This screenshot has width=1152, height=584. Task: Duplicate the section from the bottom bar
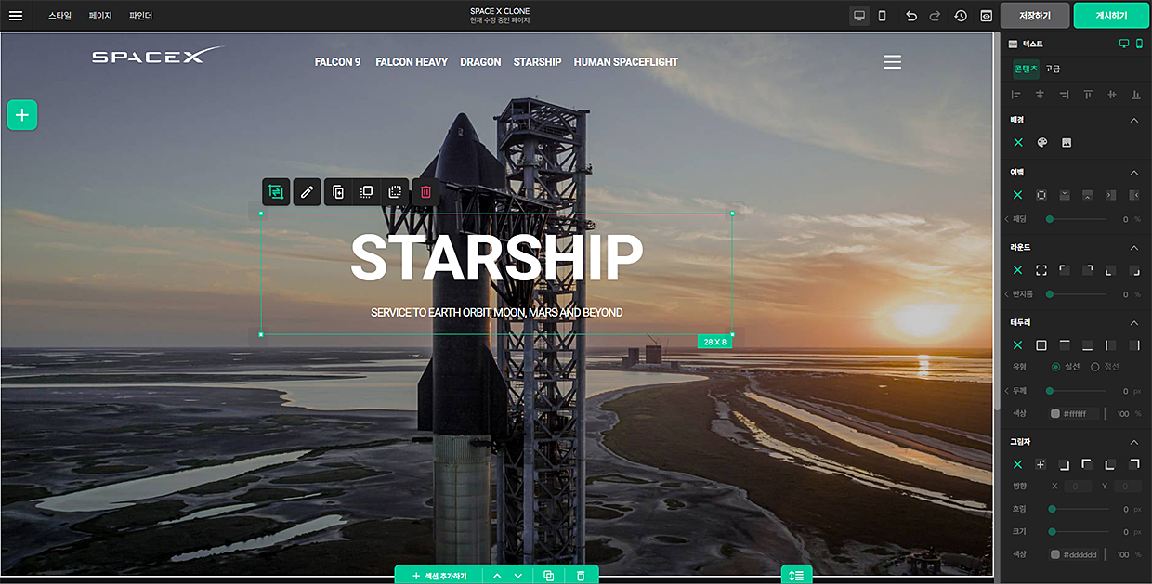click(549, 576)
